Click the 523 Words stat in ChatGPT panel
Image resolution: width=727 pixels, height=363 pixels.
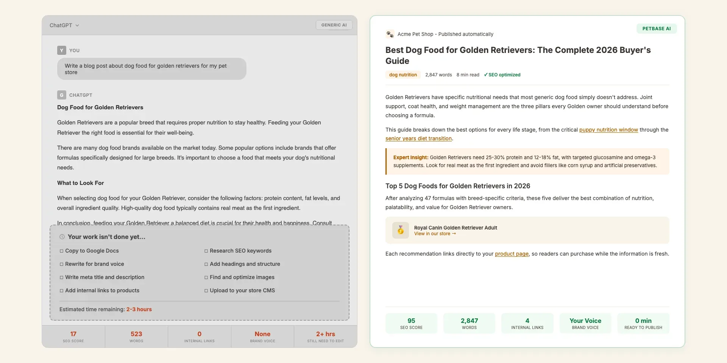click(x=136, y=337)
